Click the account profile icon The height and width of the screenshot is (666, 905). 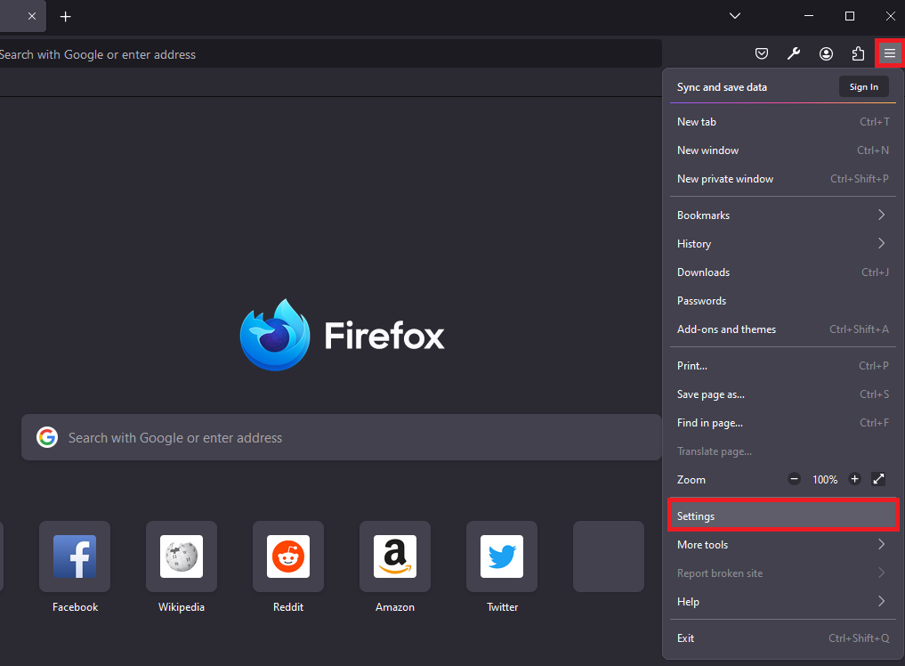pos(826,53)
